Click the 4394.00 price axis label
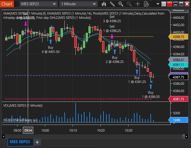 click(x=178, y=54)
